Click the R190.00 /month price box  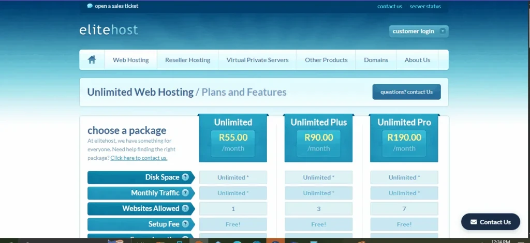coord(404,143)
